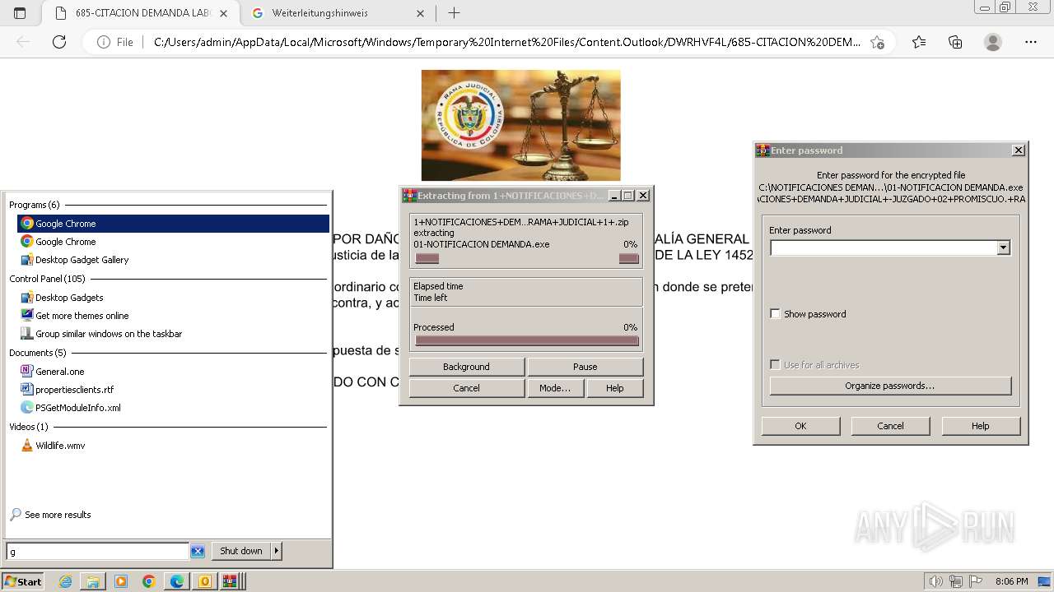
Task: Open highlighted Google Chrome result
Action: click(x=173, y=224)
